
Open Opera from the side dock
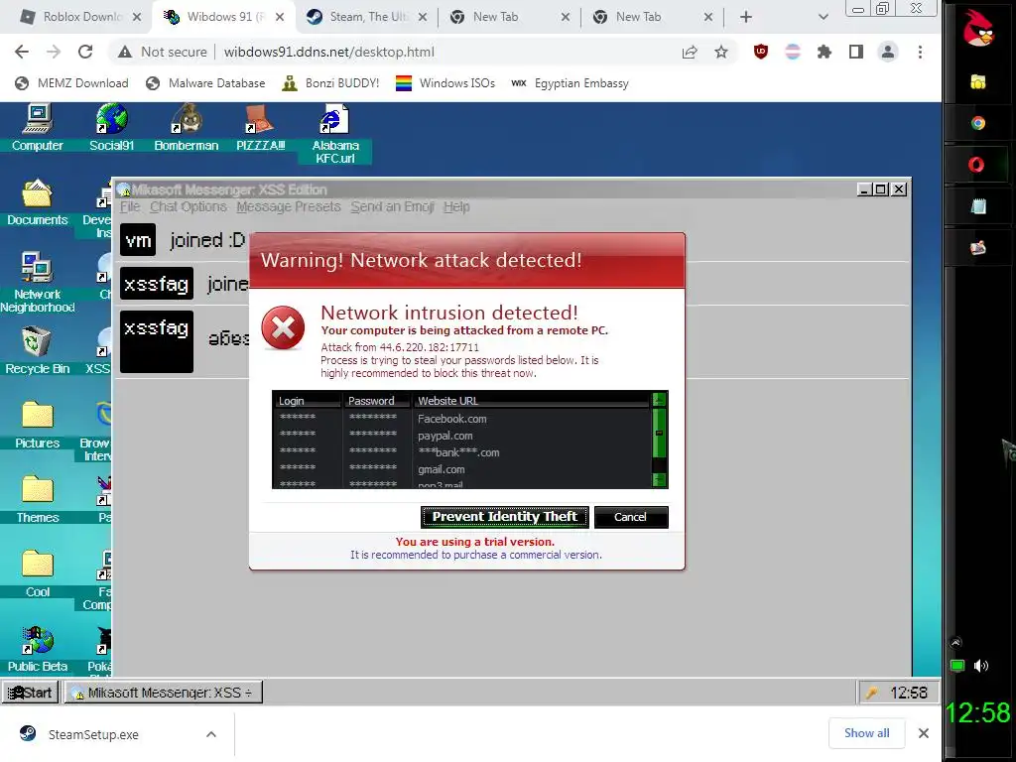[976, 165]
